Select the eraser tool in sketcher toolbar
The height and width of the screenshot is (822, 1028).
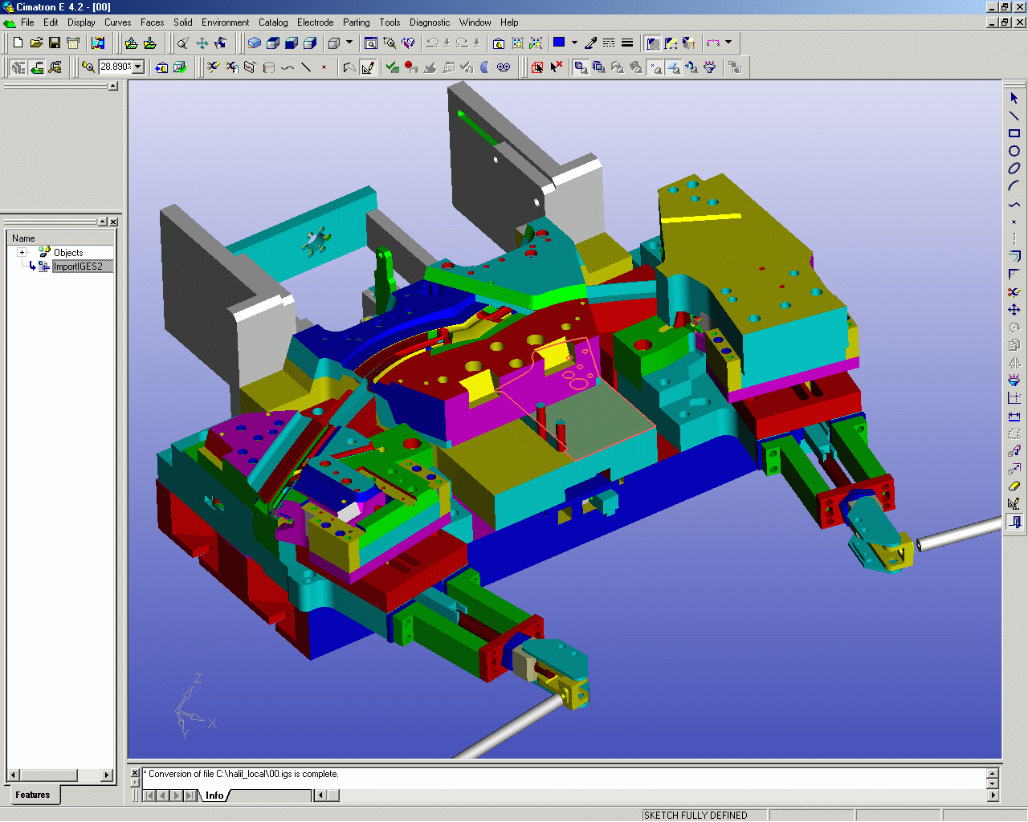[x=1014, y=486]
